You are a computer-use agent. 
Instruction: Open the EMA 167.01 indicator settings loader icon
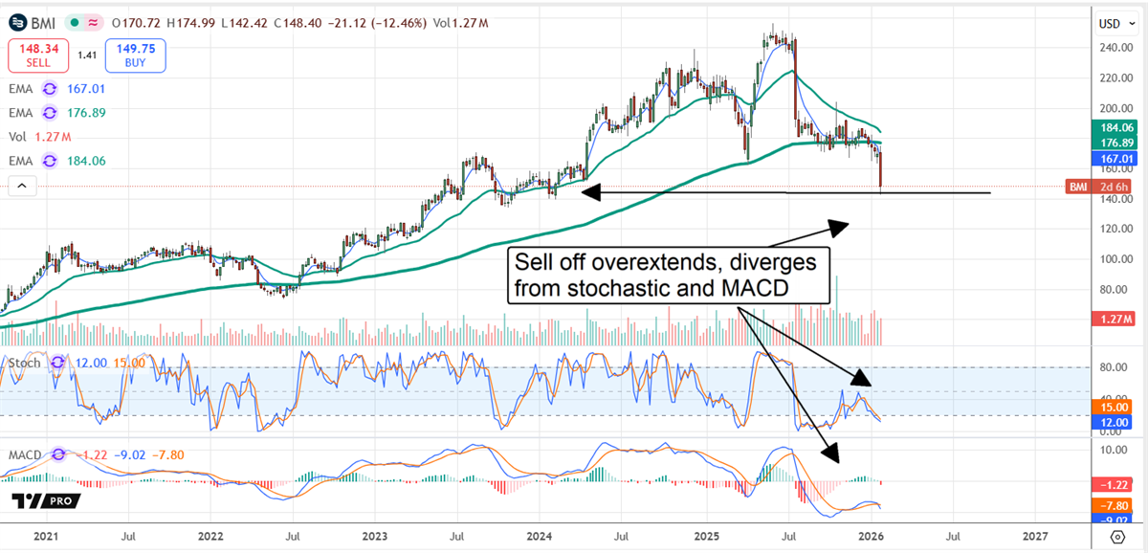(50, 88)
